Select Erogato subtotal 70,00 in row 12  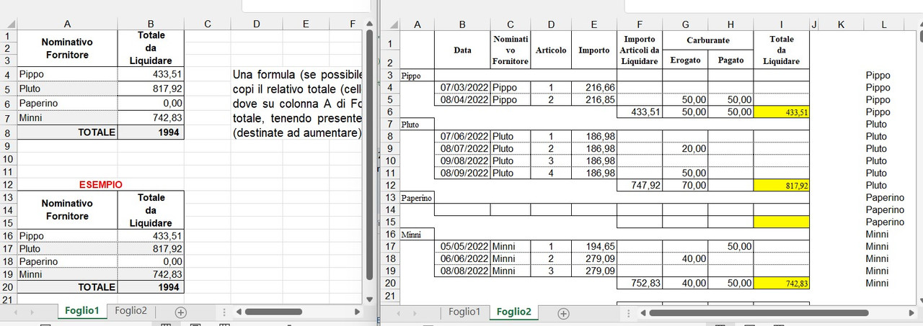pyautogui.click(x=685, y=185)
